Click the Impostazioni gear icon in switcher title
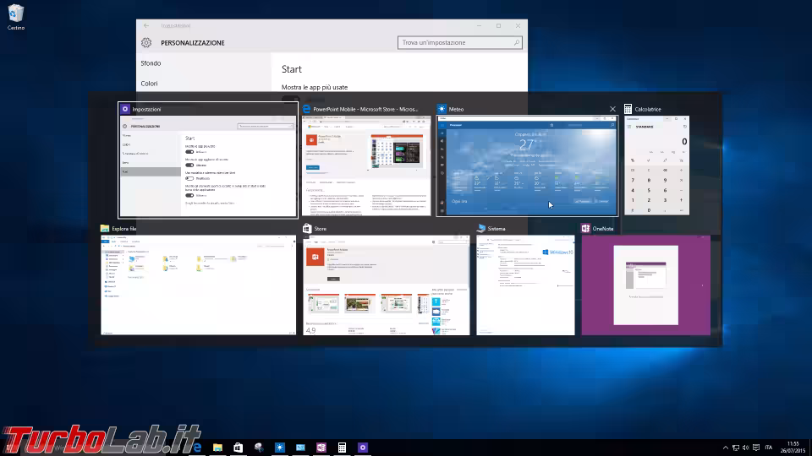Screen dimensions: 812x456 point(125,109)
